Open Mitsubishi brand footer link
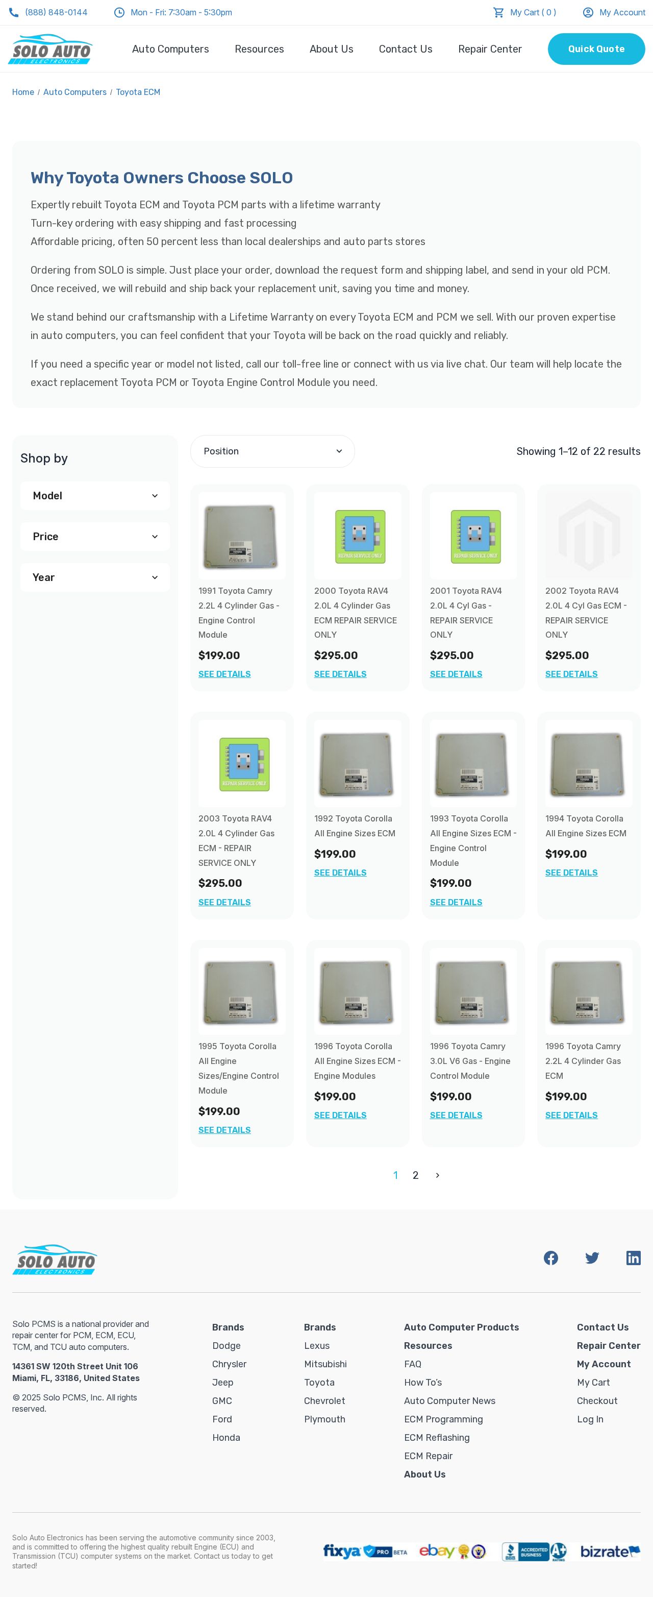This screenshot has width=653, height=1597. pos(325,1364)
